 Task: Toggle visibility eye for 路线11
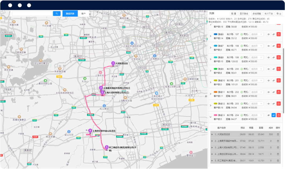click(x=268, y=92)
